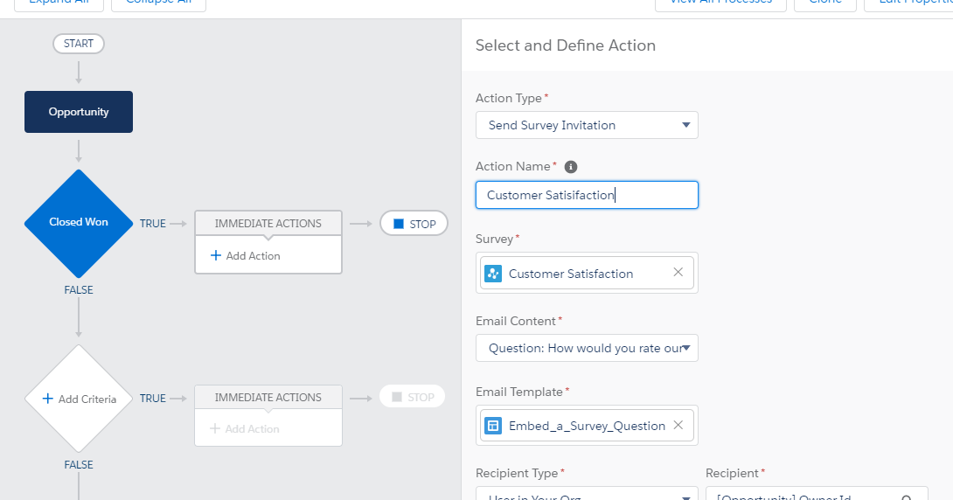Remove the Customer Satisfaction survey selection
This screenshot has height=500, width=953.
click(x=678, y=273)
